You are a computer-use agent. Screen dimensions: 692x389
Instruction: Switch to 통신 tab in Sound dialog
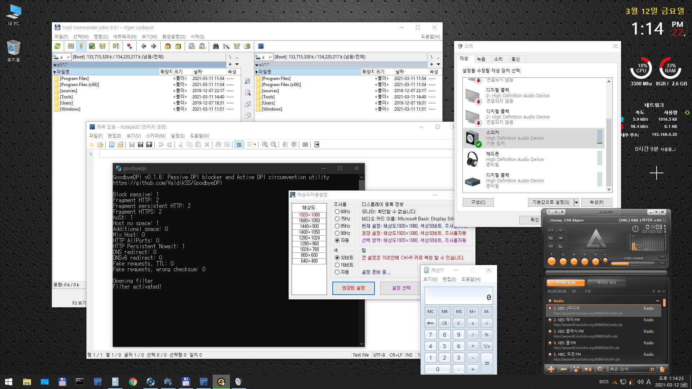coord(516,59)
